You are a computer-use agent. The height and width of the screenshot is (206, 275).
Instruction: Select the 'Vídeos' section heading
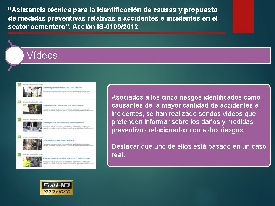pyautogui.click(x=42, y=55)
